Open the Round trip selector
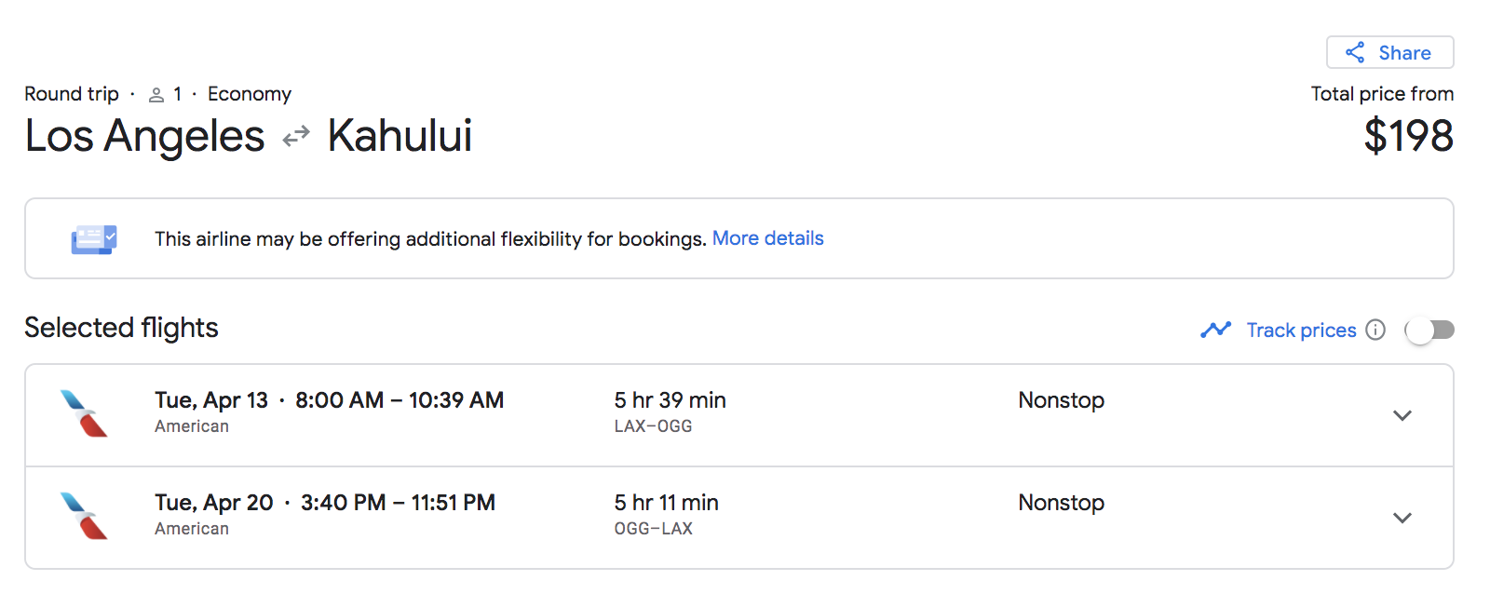 72,93
